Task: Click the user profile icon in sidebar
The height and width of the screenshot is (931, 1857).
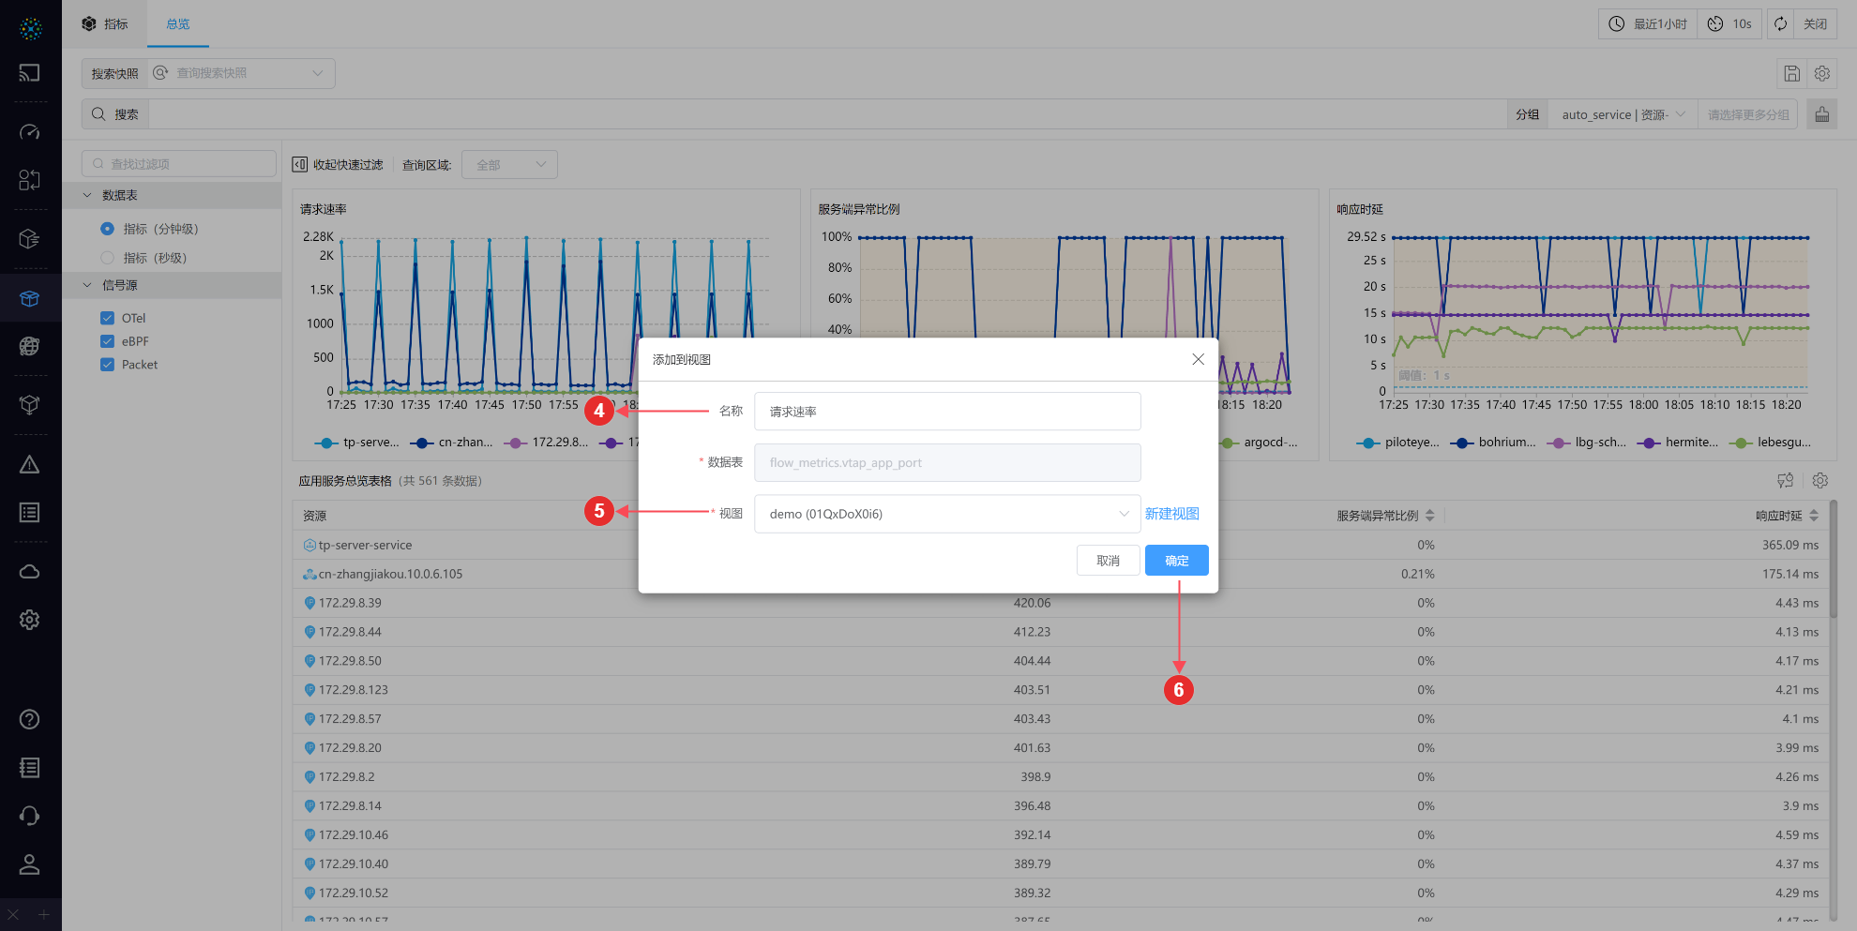Action: [29, 864]
